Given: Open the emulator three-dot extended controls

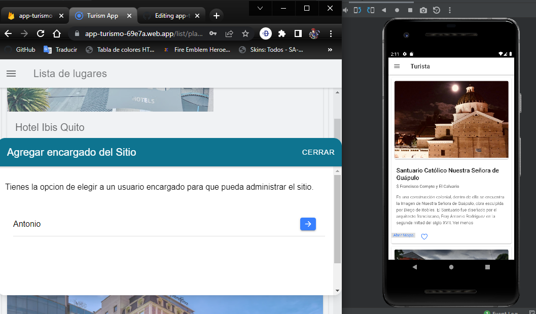Looking at the screenshot, I should [x=450, y=10].
